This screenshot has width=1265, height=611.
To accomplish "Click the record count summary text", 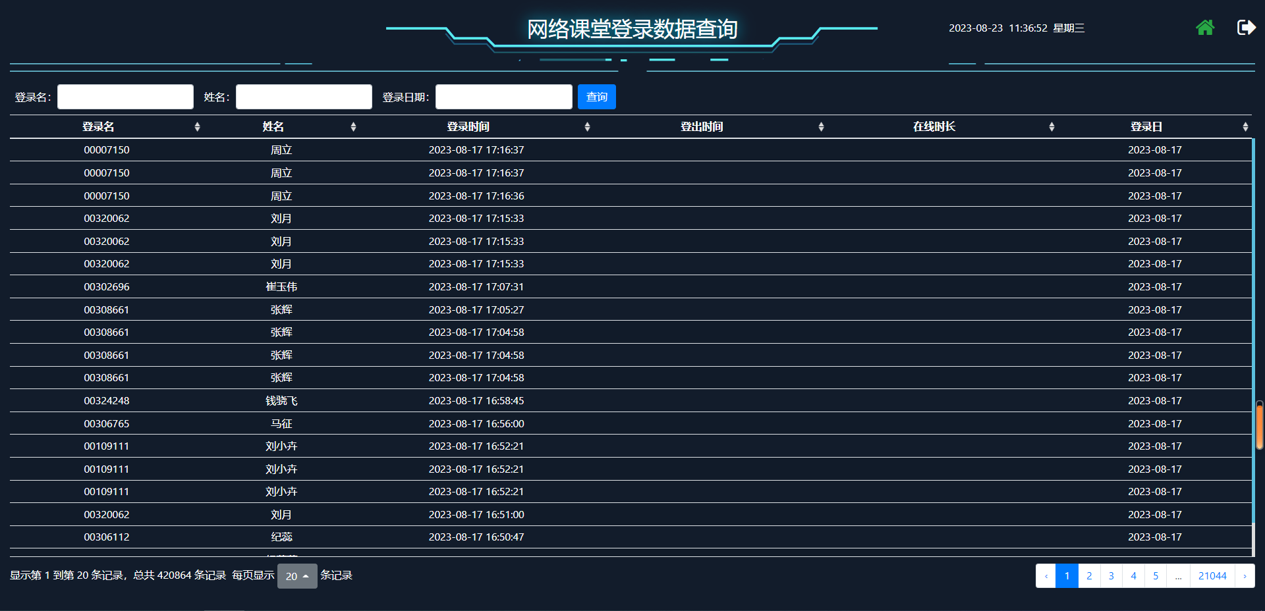I will [118, 575].
